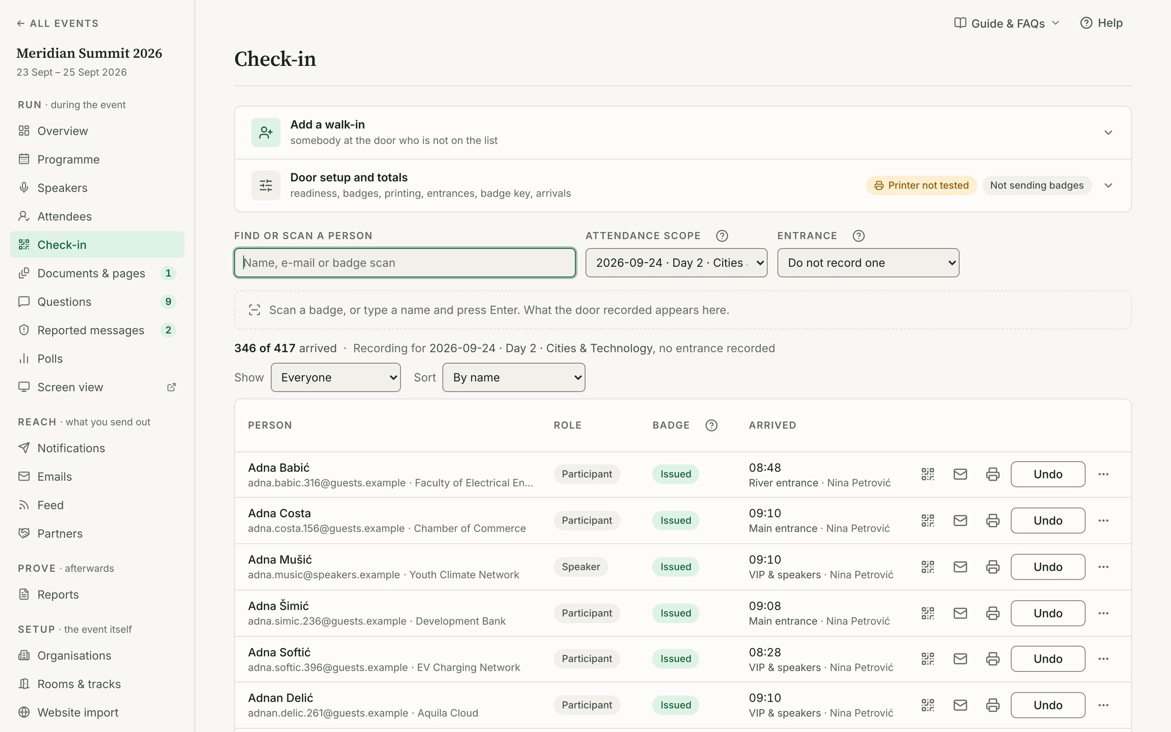Click Entrance help question icon
This screenshot has width=1171, height=732.
pos(858,236)
